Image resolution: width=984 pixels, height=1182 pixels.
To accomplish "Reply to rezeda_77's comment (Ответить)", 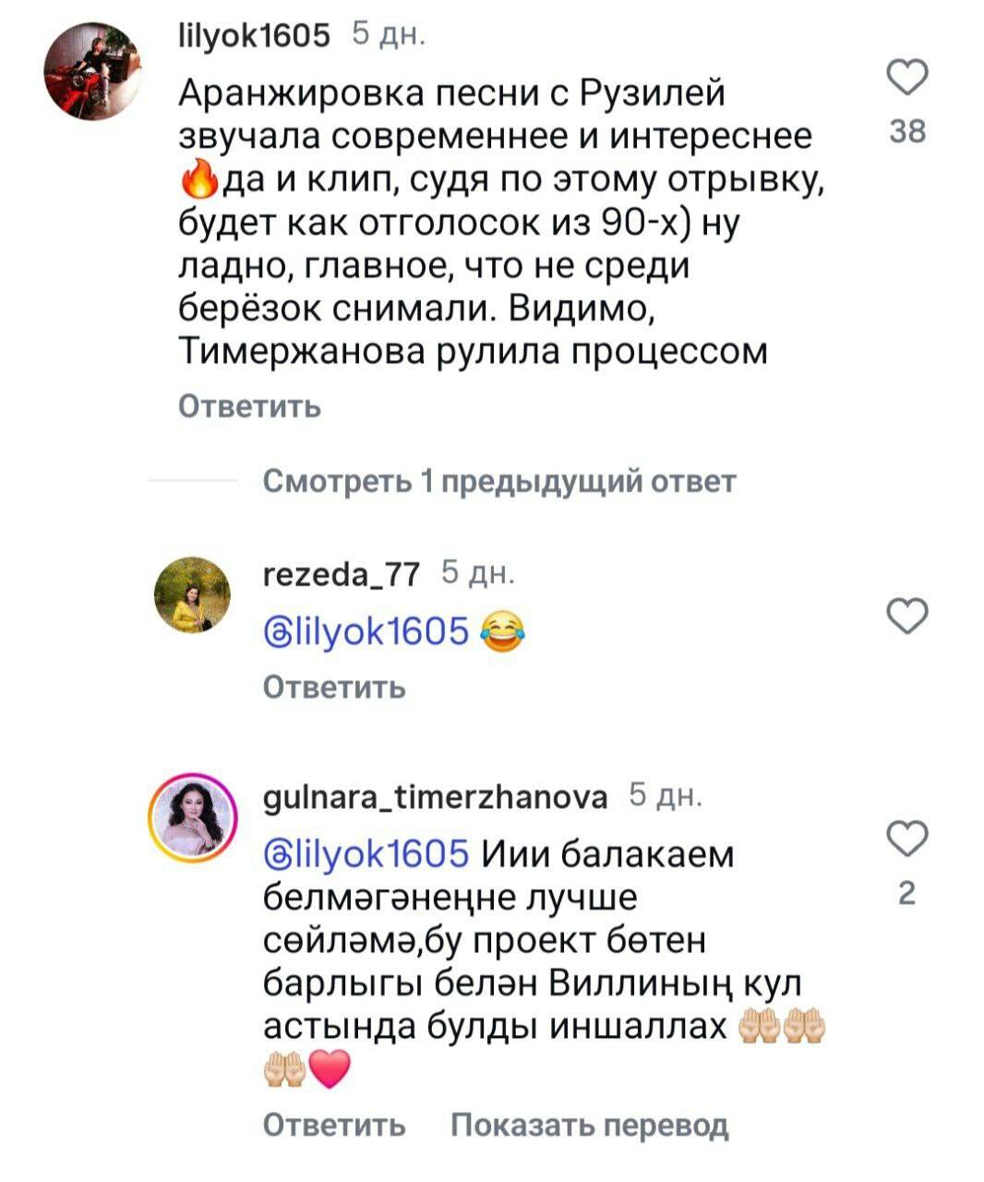I will pyautogui.click(x=334, y=686).
